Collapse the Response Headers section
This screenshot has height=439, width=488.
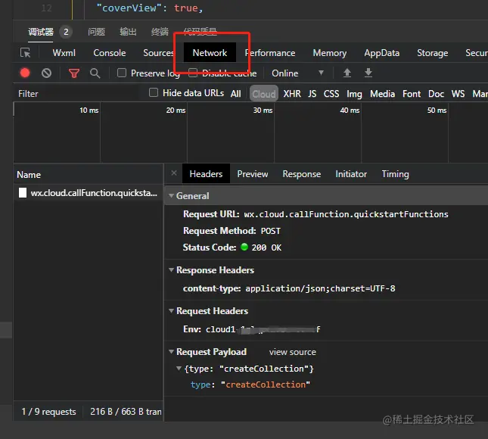[x=171, y=269]
